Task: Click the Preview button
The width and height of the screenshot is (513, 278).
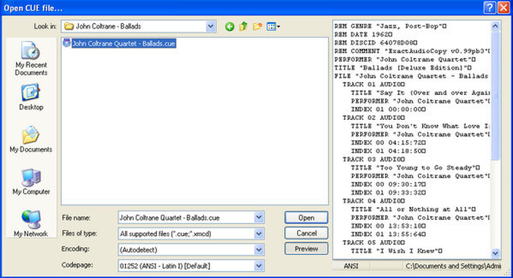Action: pos(306,249)
